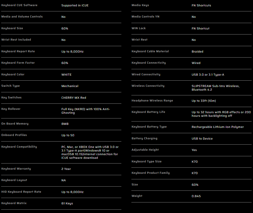Click the "Up to 50" profiles value

(x=68, y=135)
